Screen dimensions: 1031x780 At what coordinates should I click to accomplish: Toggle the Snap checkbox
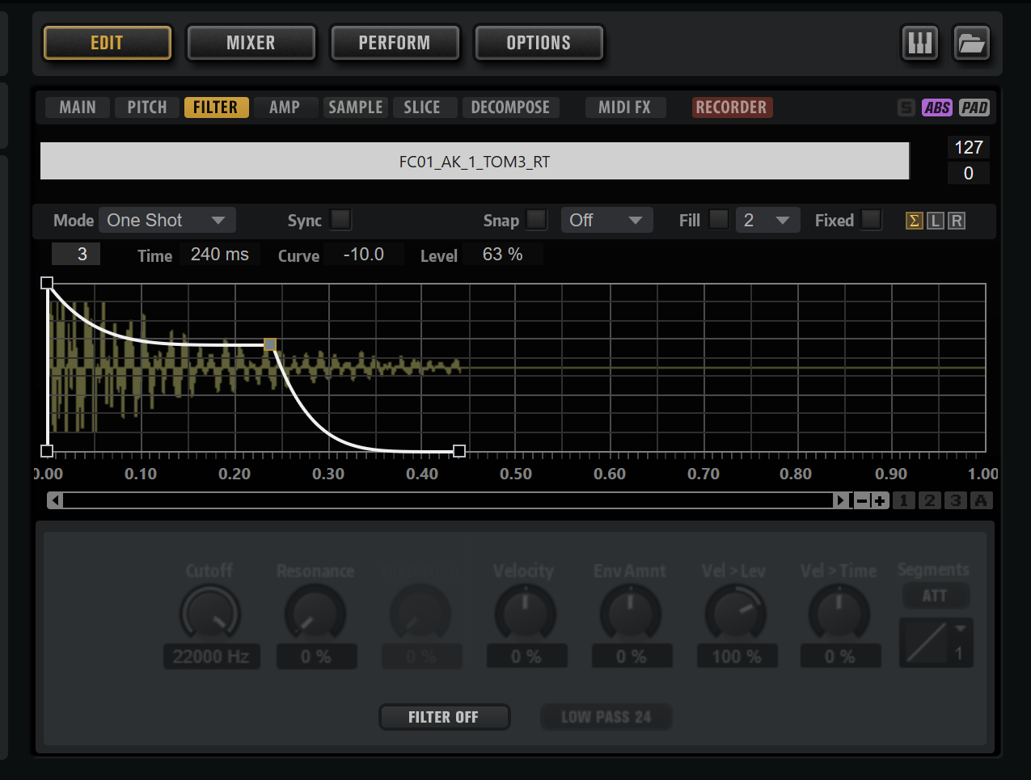536,220
